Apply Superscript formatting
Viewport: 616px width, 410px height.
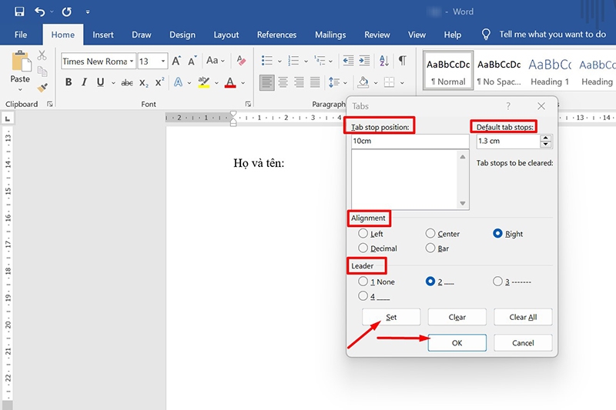(159, 82)
